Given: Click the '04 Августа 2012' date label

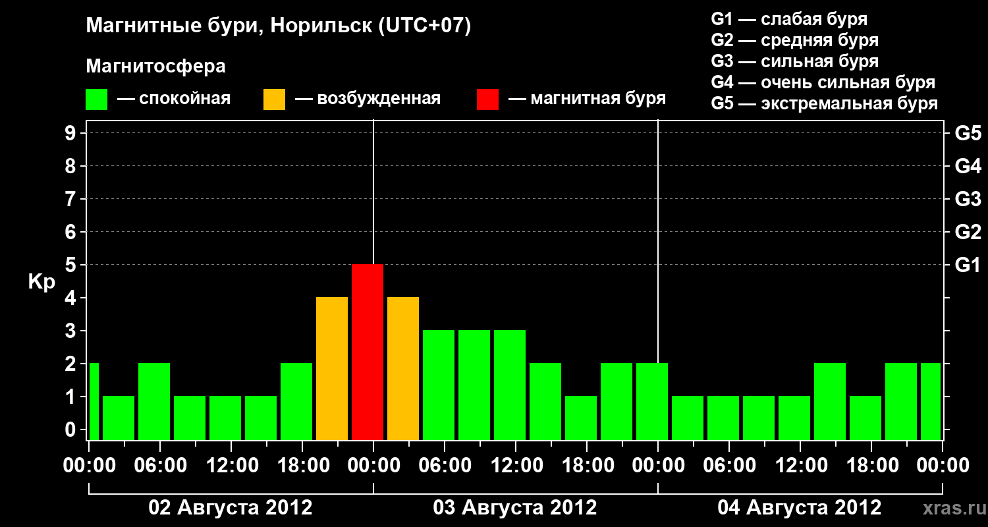Looking at the screenshot, I should tap(800, 508).
